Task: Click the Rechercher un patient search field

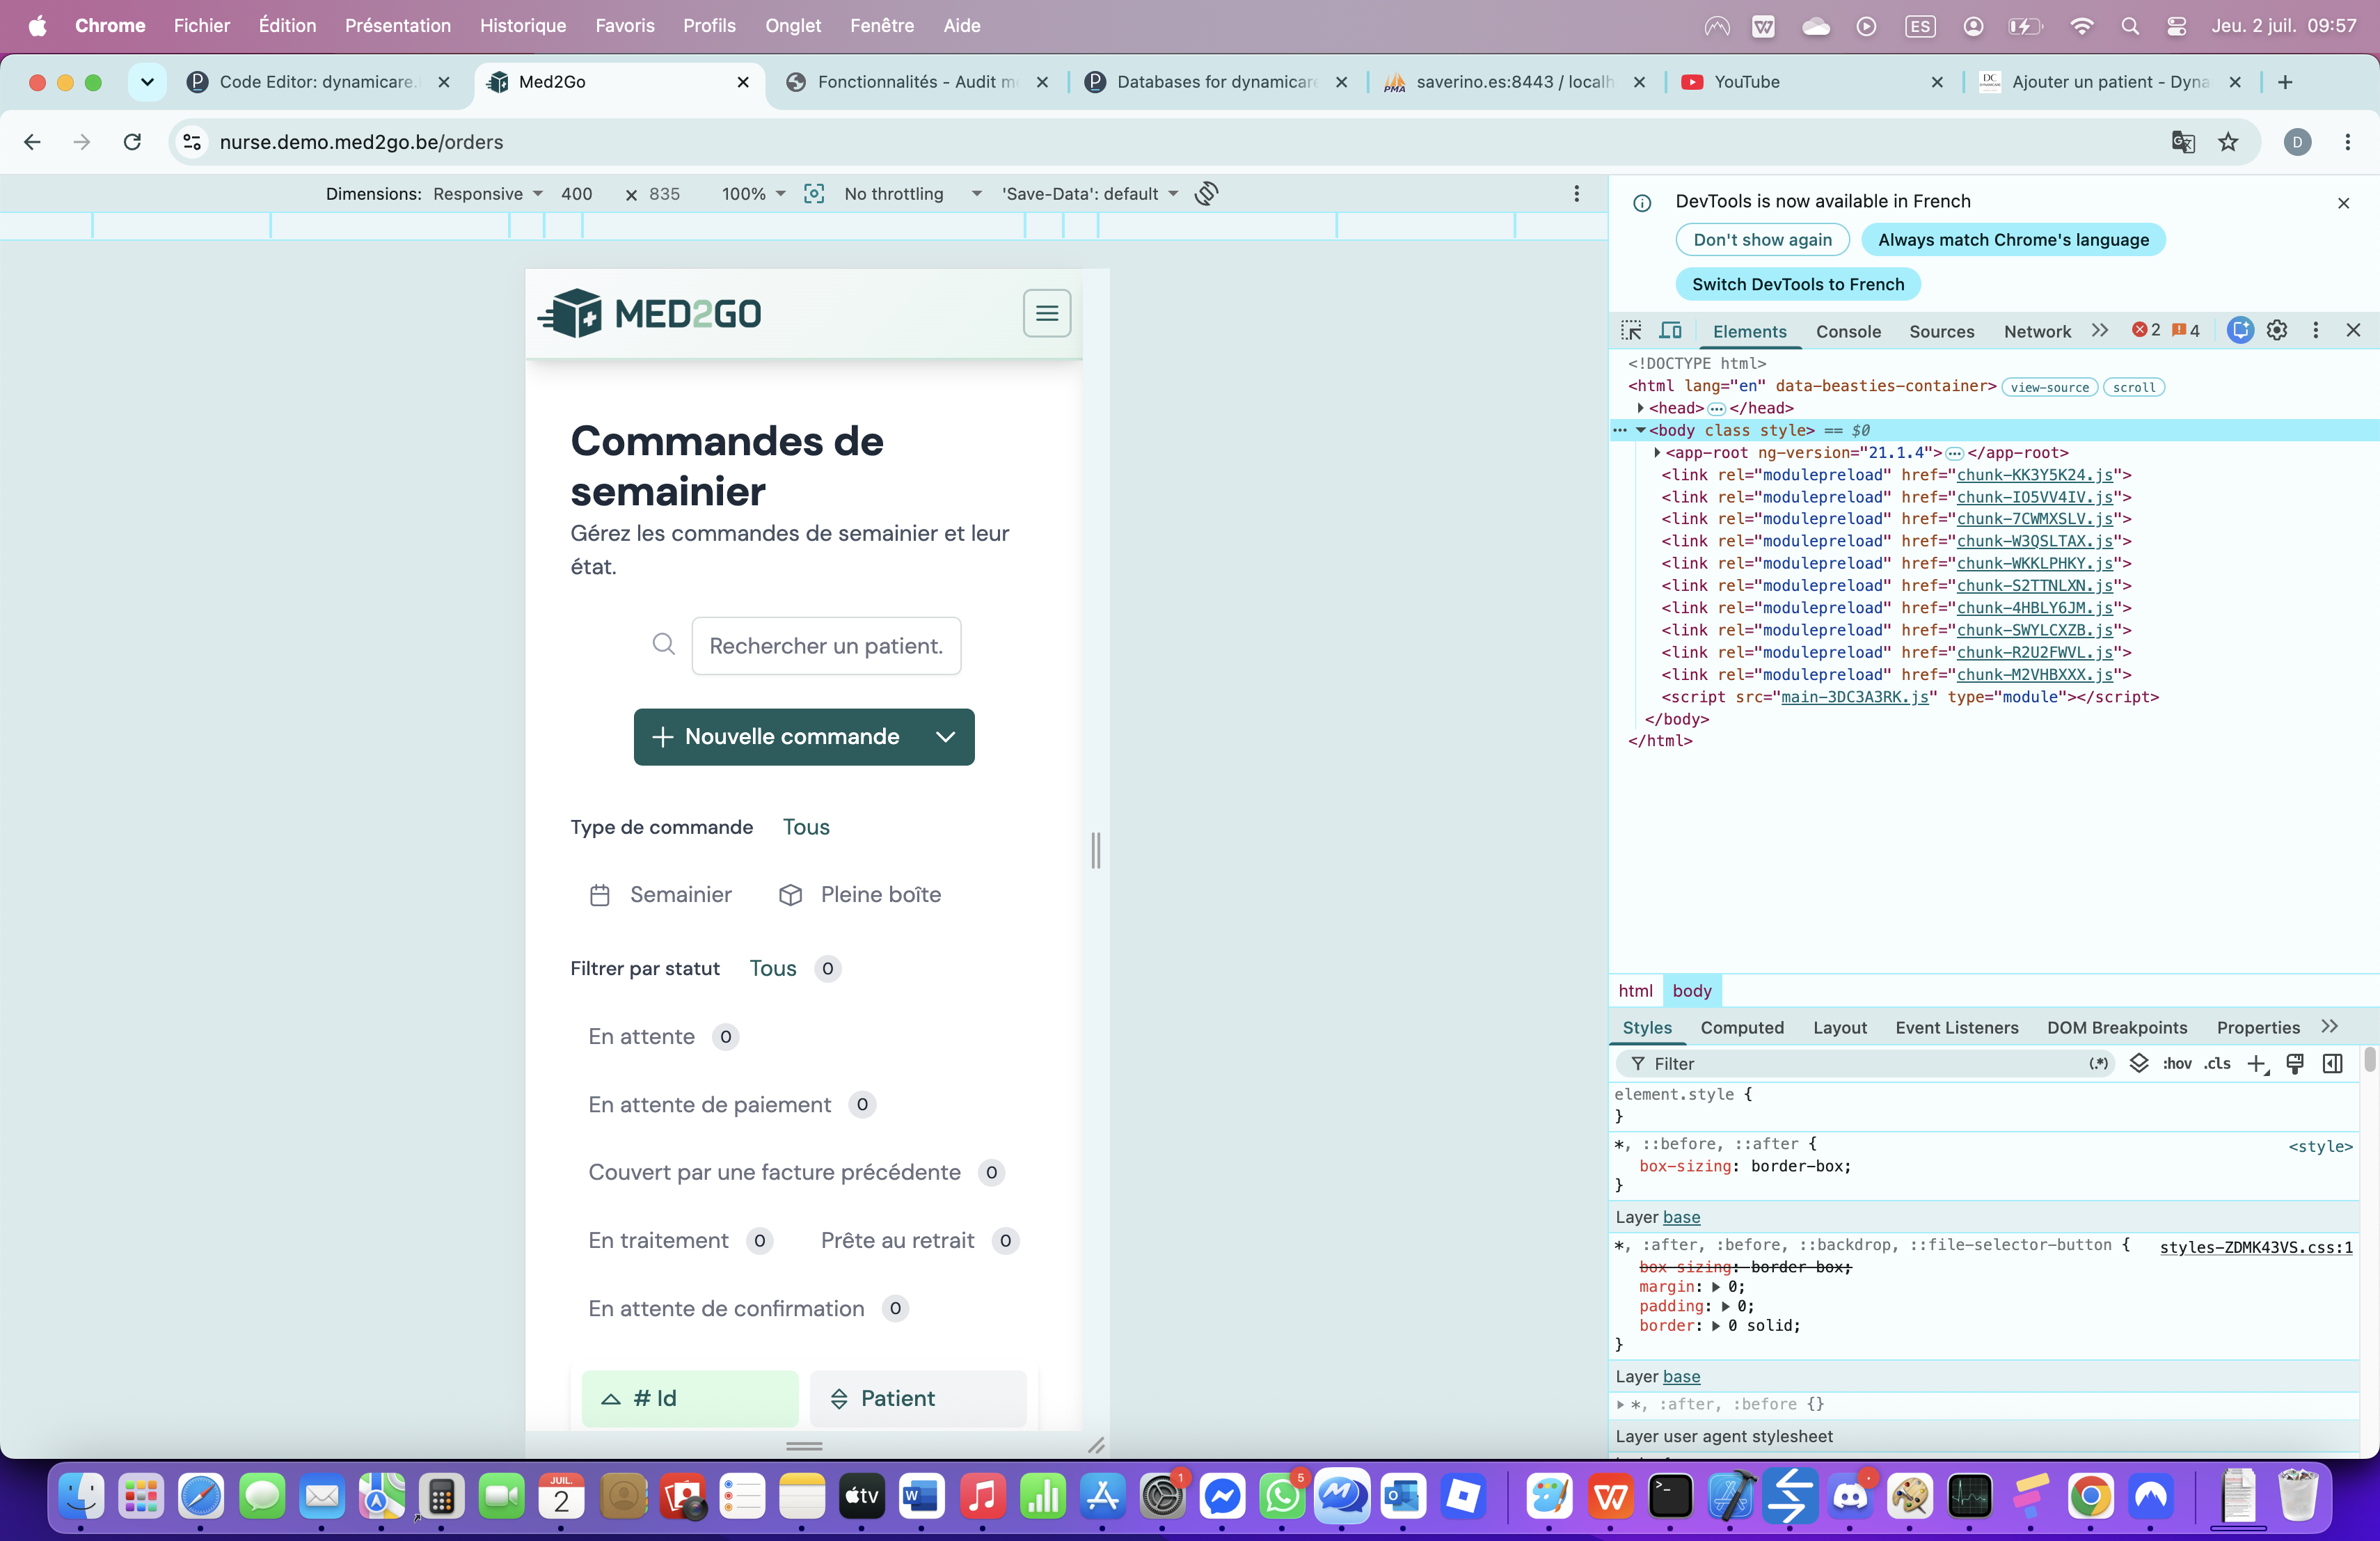Action: [x=826, y=646]
